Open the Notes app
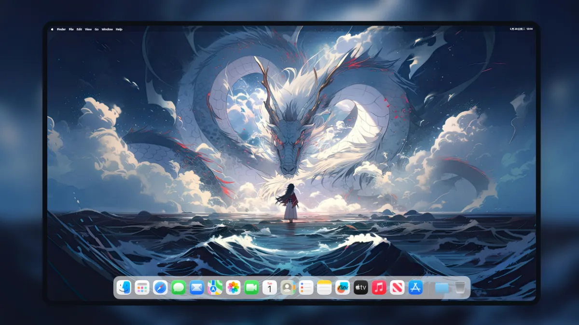Viewport: 579px width, 325px height. [x=324, y=288]
